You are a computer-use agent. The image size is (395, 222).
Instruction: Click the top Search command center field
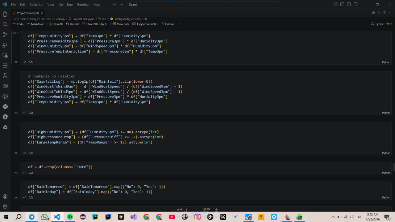(x=204, y=4)
